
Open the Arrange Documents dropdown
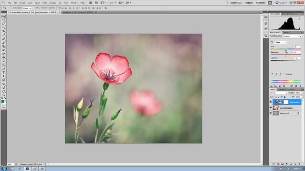coord(121,3)
